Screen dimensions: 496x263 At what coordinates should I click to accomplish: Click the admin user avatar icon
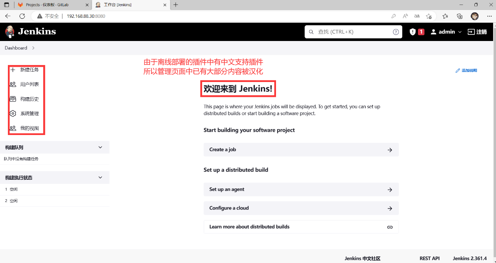[433, 32]
